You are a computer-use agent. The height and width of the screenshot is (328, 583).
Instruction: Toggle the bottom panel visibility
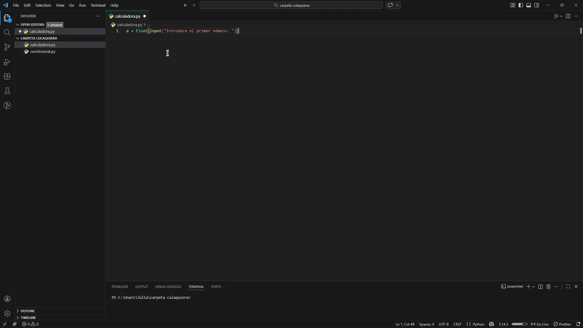tap(529, 5)
